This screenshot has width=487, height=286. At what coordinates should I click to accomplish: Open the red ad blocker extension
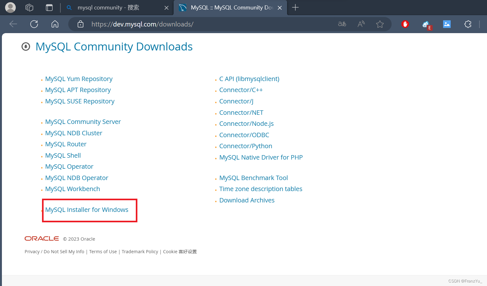(x=405, y=24)
